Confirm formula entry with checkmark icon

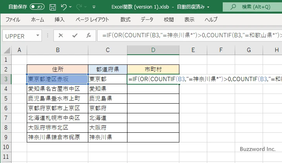point(75,35)
